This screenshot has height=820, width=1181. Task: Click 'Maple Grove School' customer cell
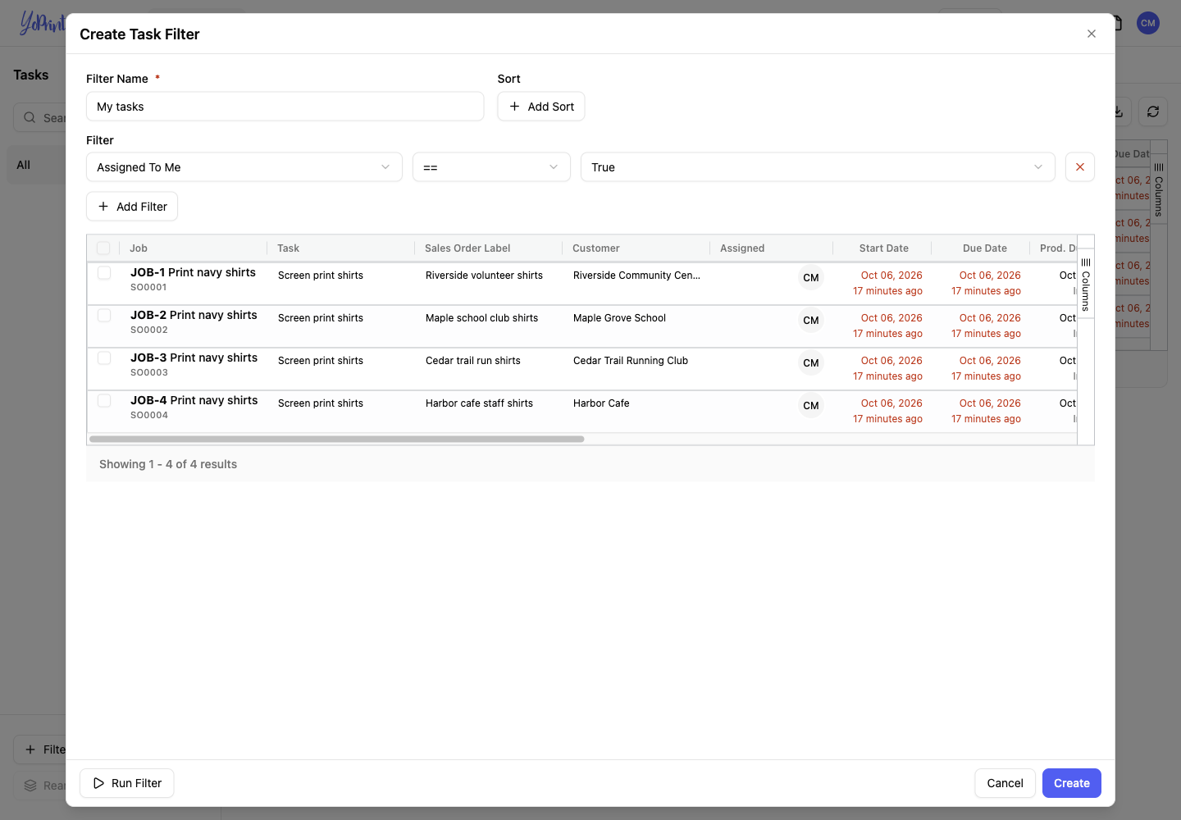pyautogui.click(x=619, y=318)
